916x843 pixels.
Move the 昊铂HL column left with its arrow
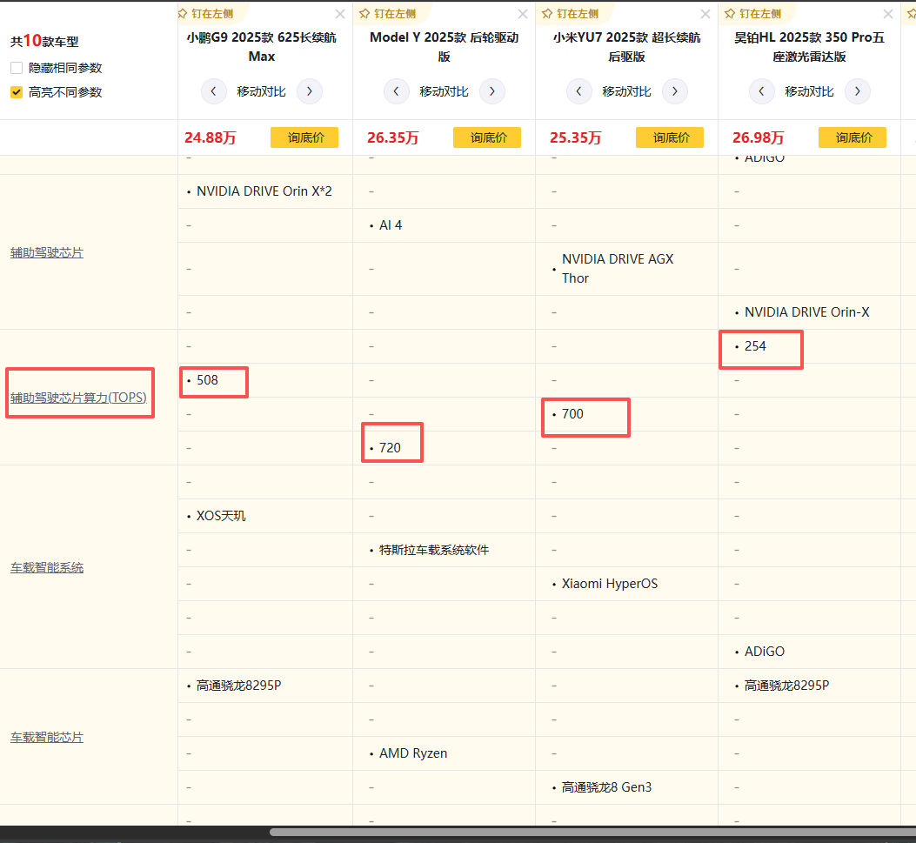pyautogui.click(x=762, y=91)
